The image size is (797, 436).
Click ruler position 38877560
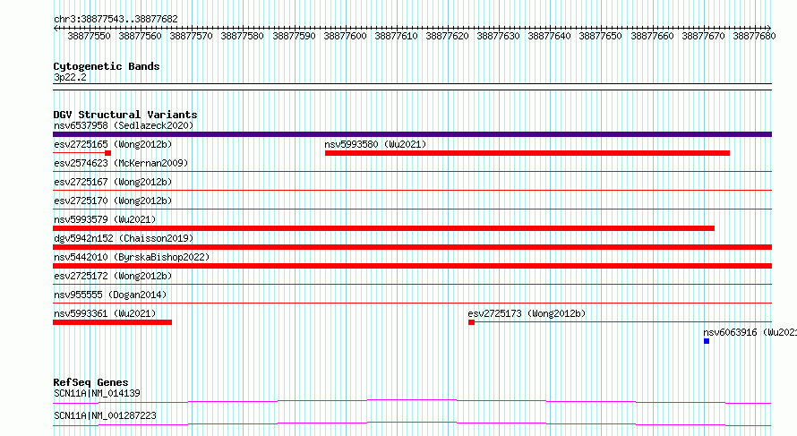point(140,36)
